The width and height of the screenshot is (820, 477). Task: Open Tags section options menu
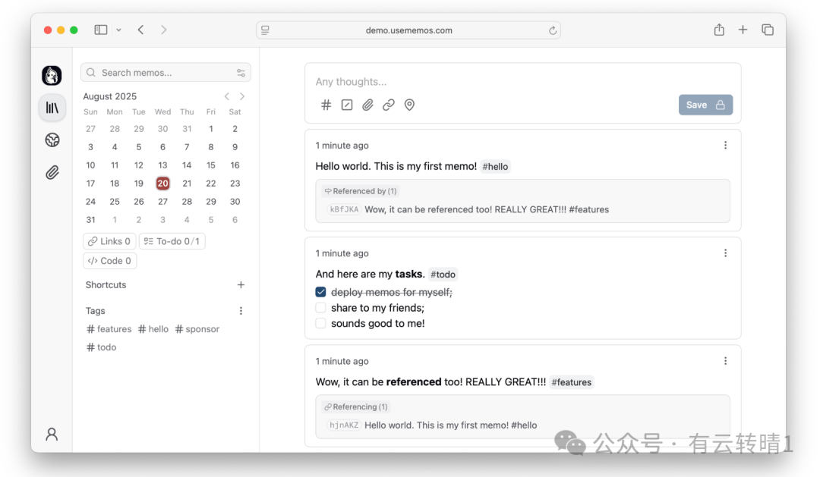point(241,311)
